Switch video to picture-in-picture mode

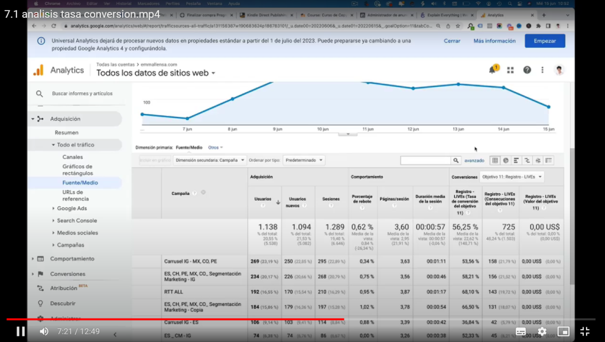(x=563, y=331)
